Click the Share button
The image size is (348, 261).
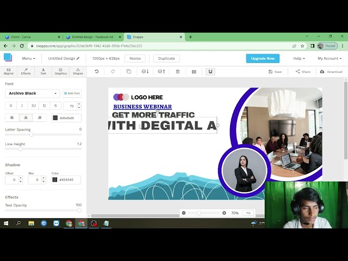pos(303,72)
